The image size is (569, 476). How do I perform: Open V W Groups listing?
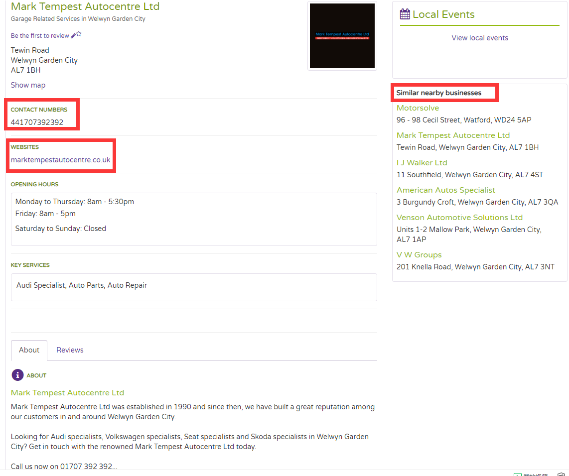tap(419, 255)
